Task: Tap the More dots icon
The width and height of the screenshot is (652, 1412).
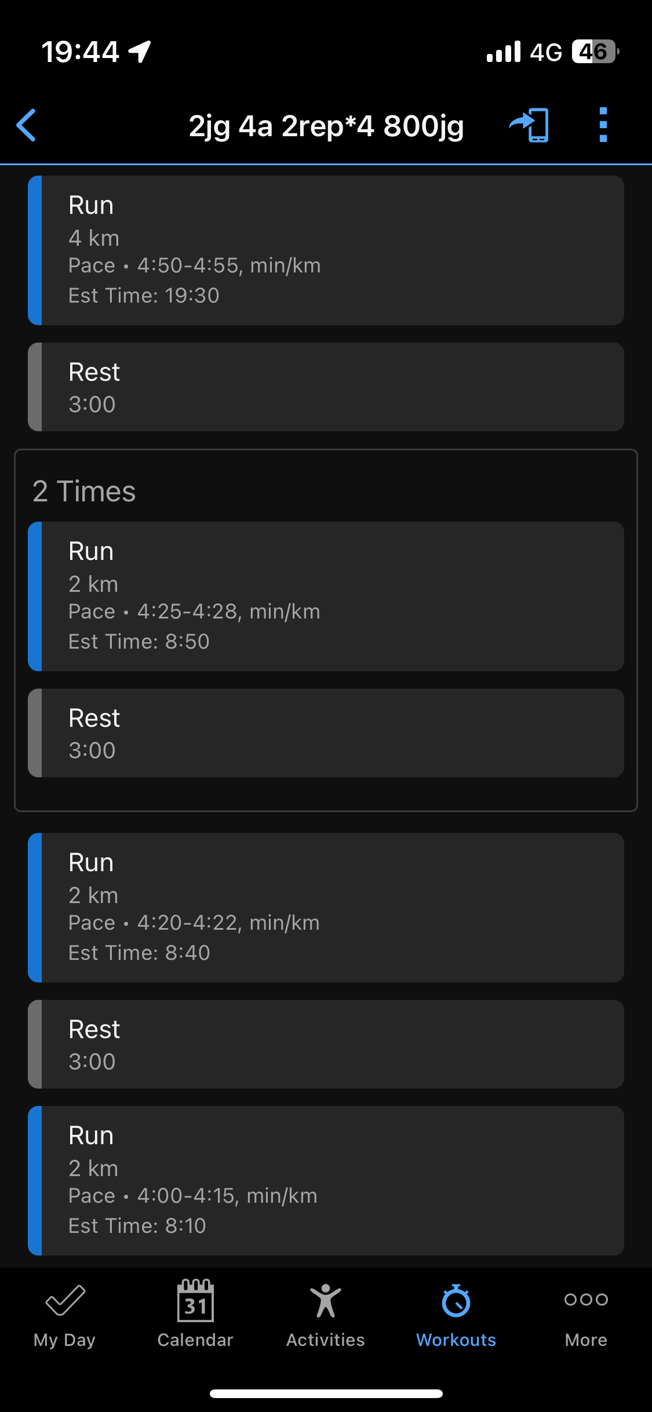Action: tap(586, 1299)
